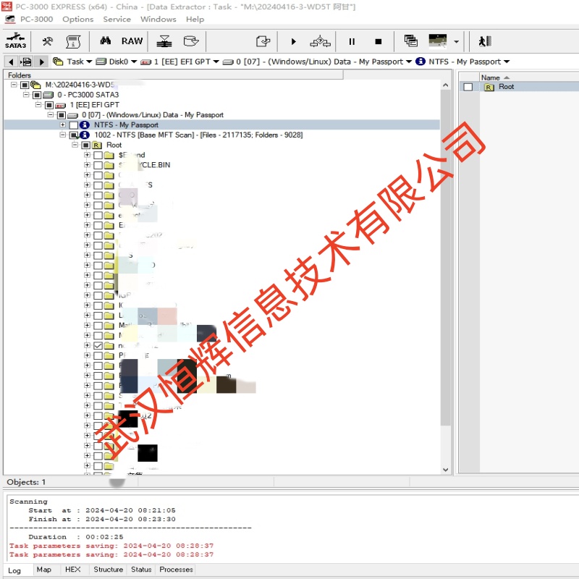Click the cascading windows icon
The image size is (579, 579).
[410, 41]
